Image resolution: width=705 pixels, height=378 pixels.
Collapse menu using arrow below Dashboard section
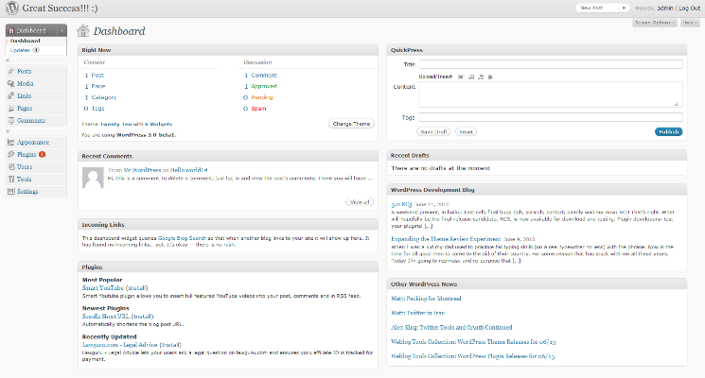8,60
